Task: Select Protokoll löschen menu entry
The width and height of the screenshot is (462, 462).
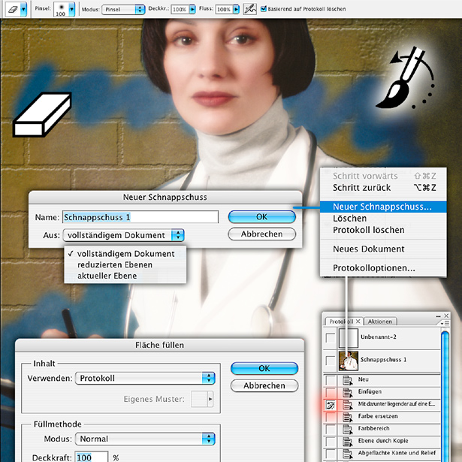Action: (383, 230)
